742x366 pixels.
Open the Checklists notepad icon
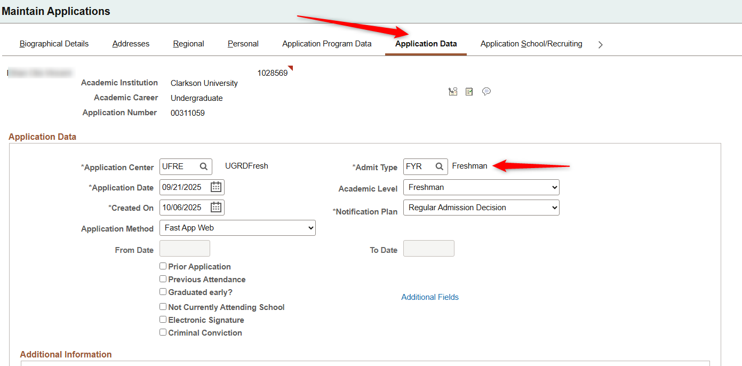click(469, 92)
